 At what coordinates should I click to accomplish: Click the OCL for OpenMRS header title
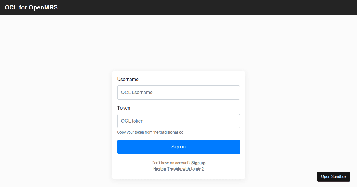coord(31,8)
